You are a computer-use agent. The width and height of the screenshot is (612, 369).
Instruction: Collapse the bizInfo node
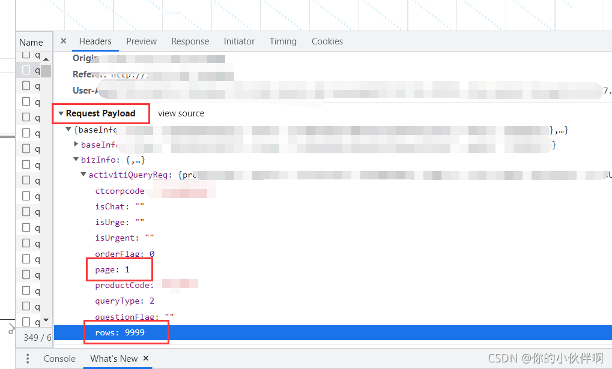pos(76,159)
